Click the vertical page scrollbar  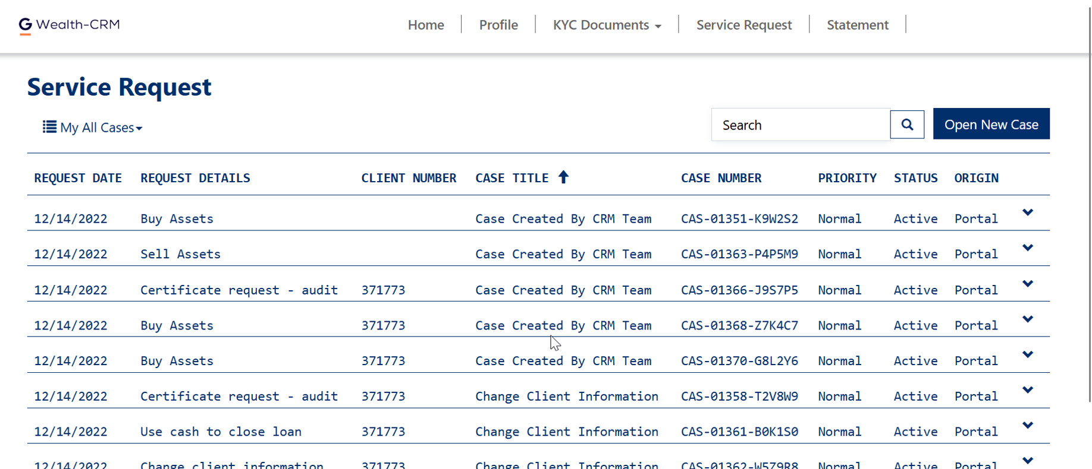[1088, 202]
